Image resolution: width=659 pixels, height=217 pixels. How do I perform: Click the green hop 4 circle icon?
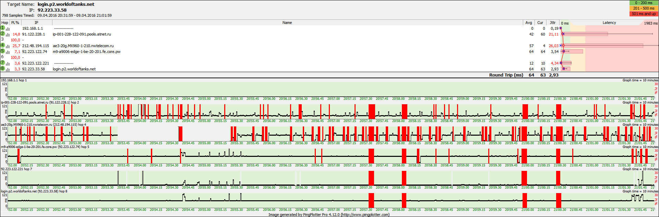click(x=3, y=45)
